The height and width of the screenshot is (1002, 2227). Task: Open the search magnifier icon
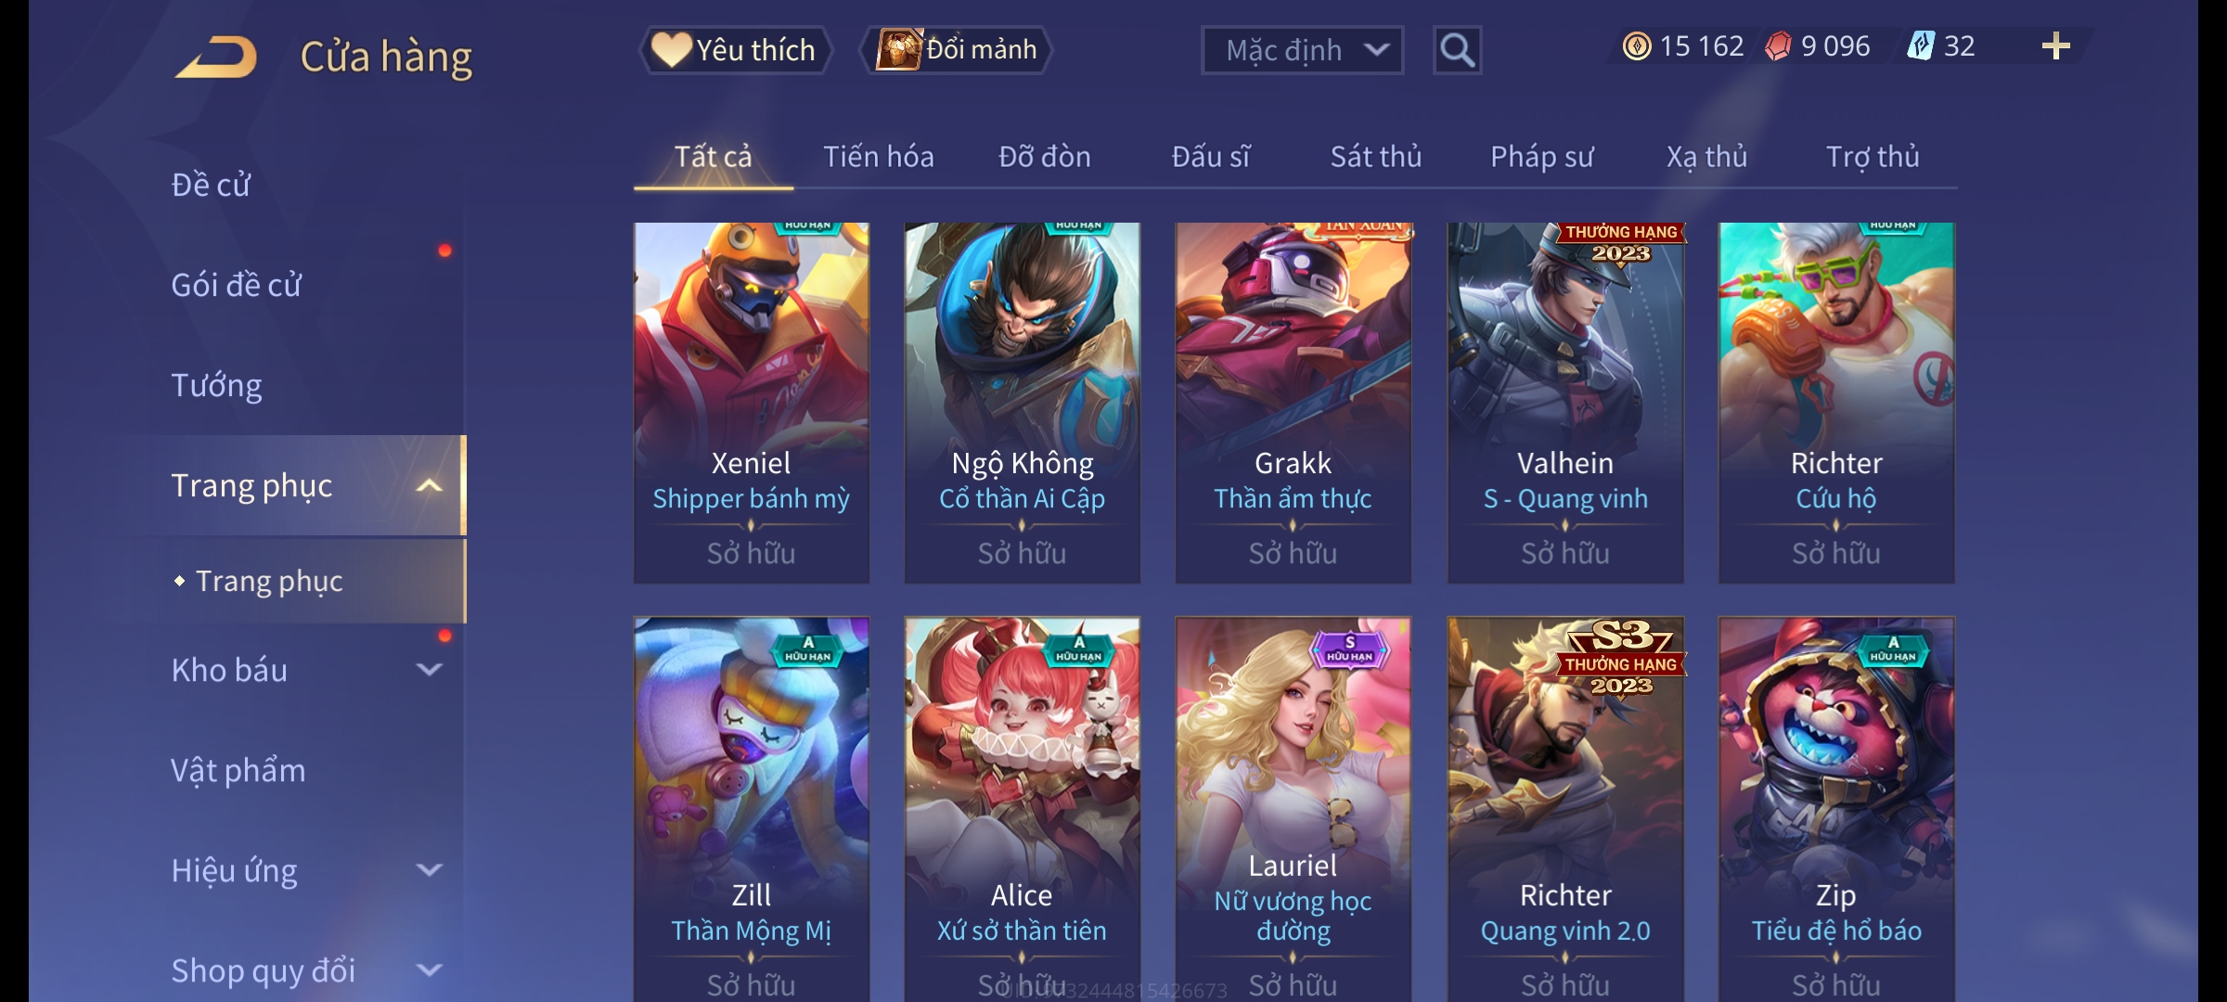pyautogui.click(x=1457, y=50)
